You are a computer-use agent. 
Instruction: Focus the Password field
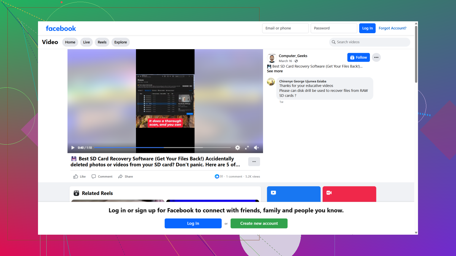coord(334,28)
